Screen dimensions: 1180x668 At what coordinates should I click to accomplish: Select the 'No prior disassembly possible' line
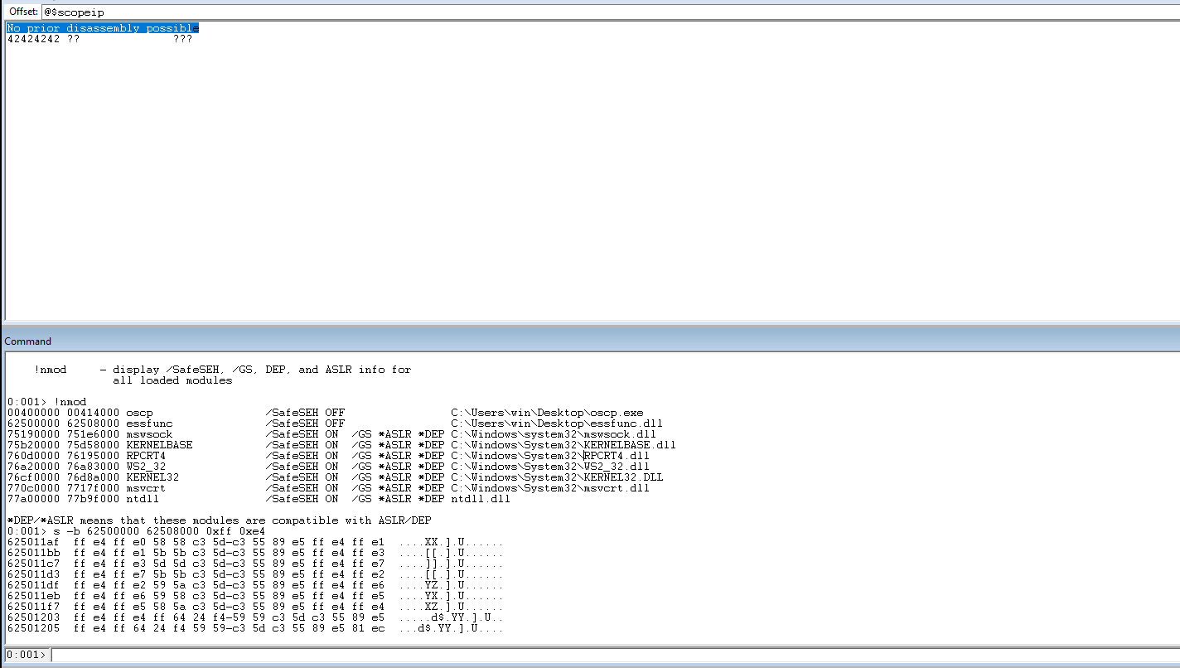(x=103, y=28)
